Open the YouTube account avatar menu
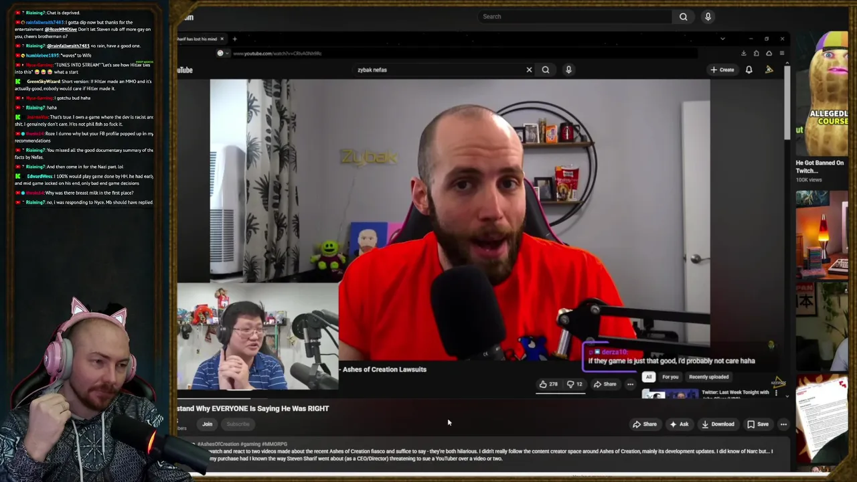The image size is (857, 482). 769,70
